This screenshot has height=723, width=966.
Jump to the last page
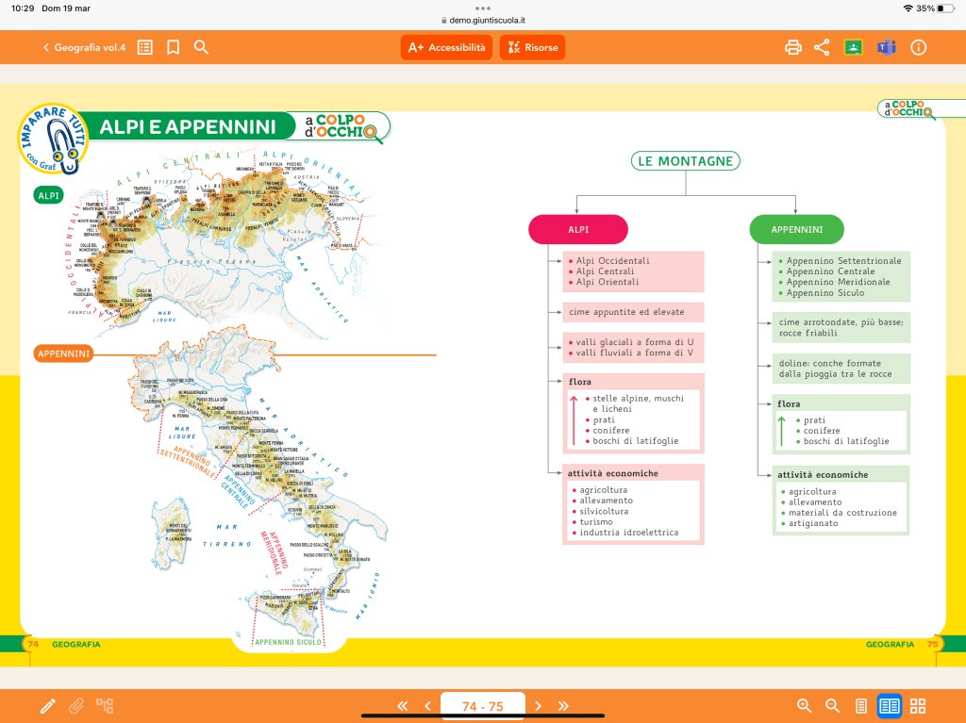563,705
